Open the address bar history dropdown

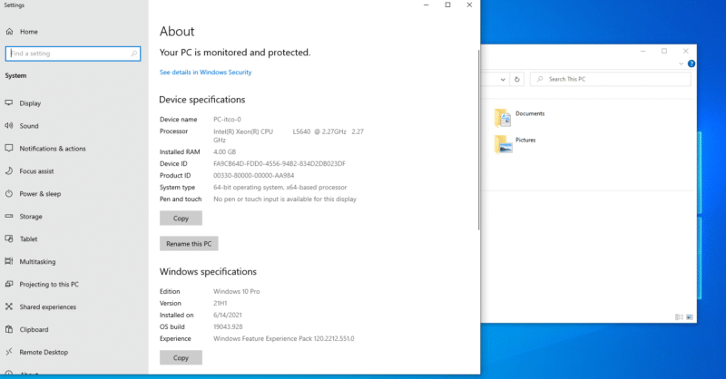502,79
